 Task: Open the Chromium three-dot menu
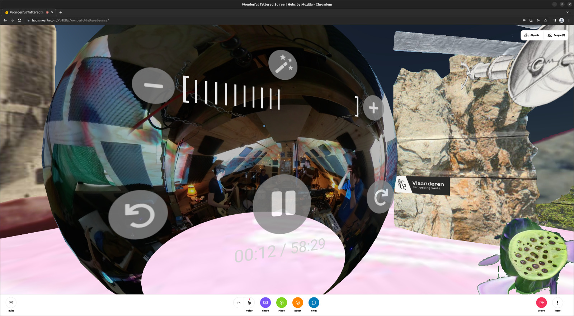[569, 20]
